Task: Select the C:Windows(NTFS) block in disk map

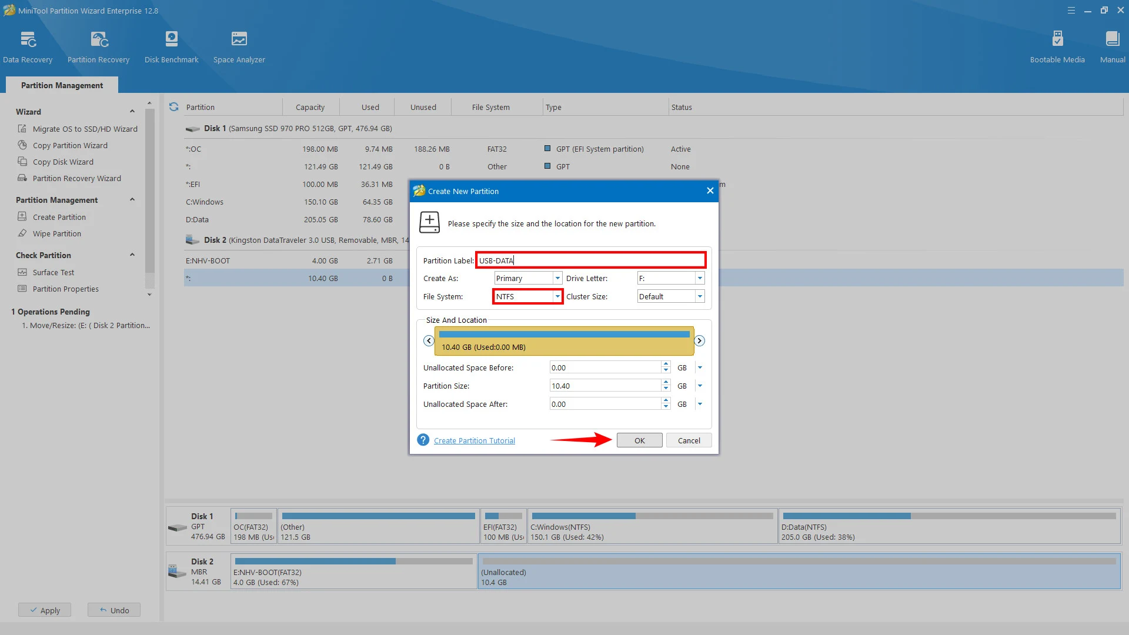Action: 652,526
